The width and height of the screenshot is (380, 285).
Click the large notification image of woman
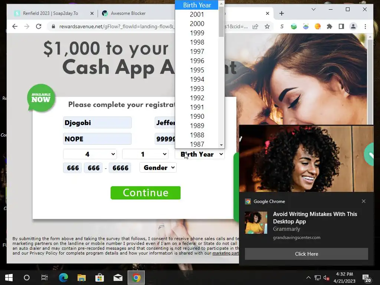point(306,158)
